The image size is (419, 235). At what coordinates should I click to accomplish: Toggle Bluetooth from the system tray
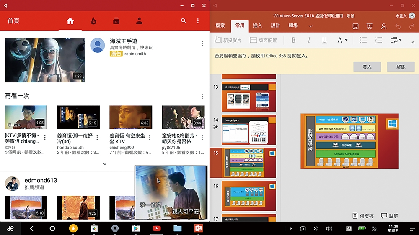click(x=316, y=229)
